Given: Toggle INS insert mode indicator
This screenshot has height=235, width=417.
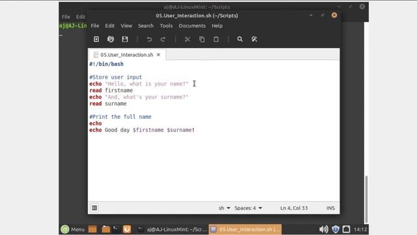Looking at the screenshot, I should 330,208.
